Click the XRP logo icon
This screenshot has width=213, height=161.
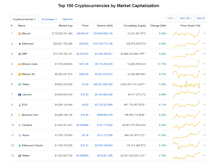[20, 54]
